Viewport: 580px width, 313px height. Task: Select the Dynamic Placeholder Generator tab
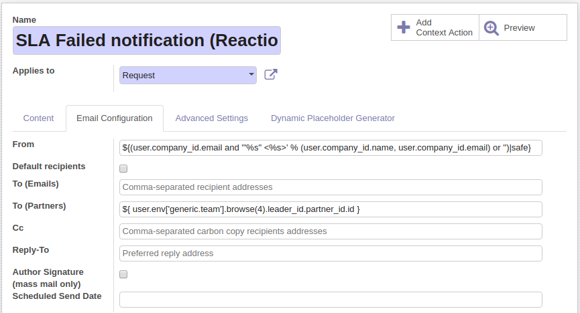click(333, 118)
